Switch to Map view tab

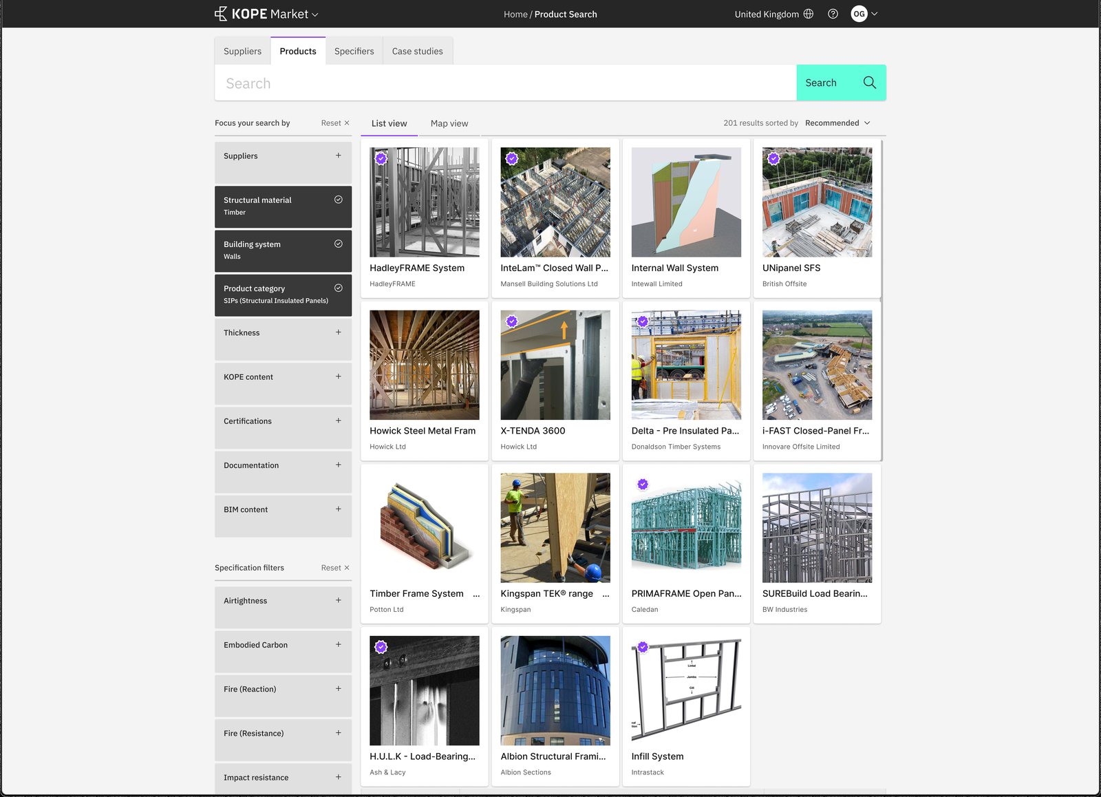(449, 124)
